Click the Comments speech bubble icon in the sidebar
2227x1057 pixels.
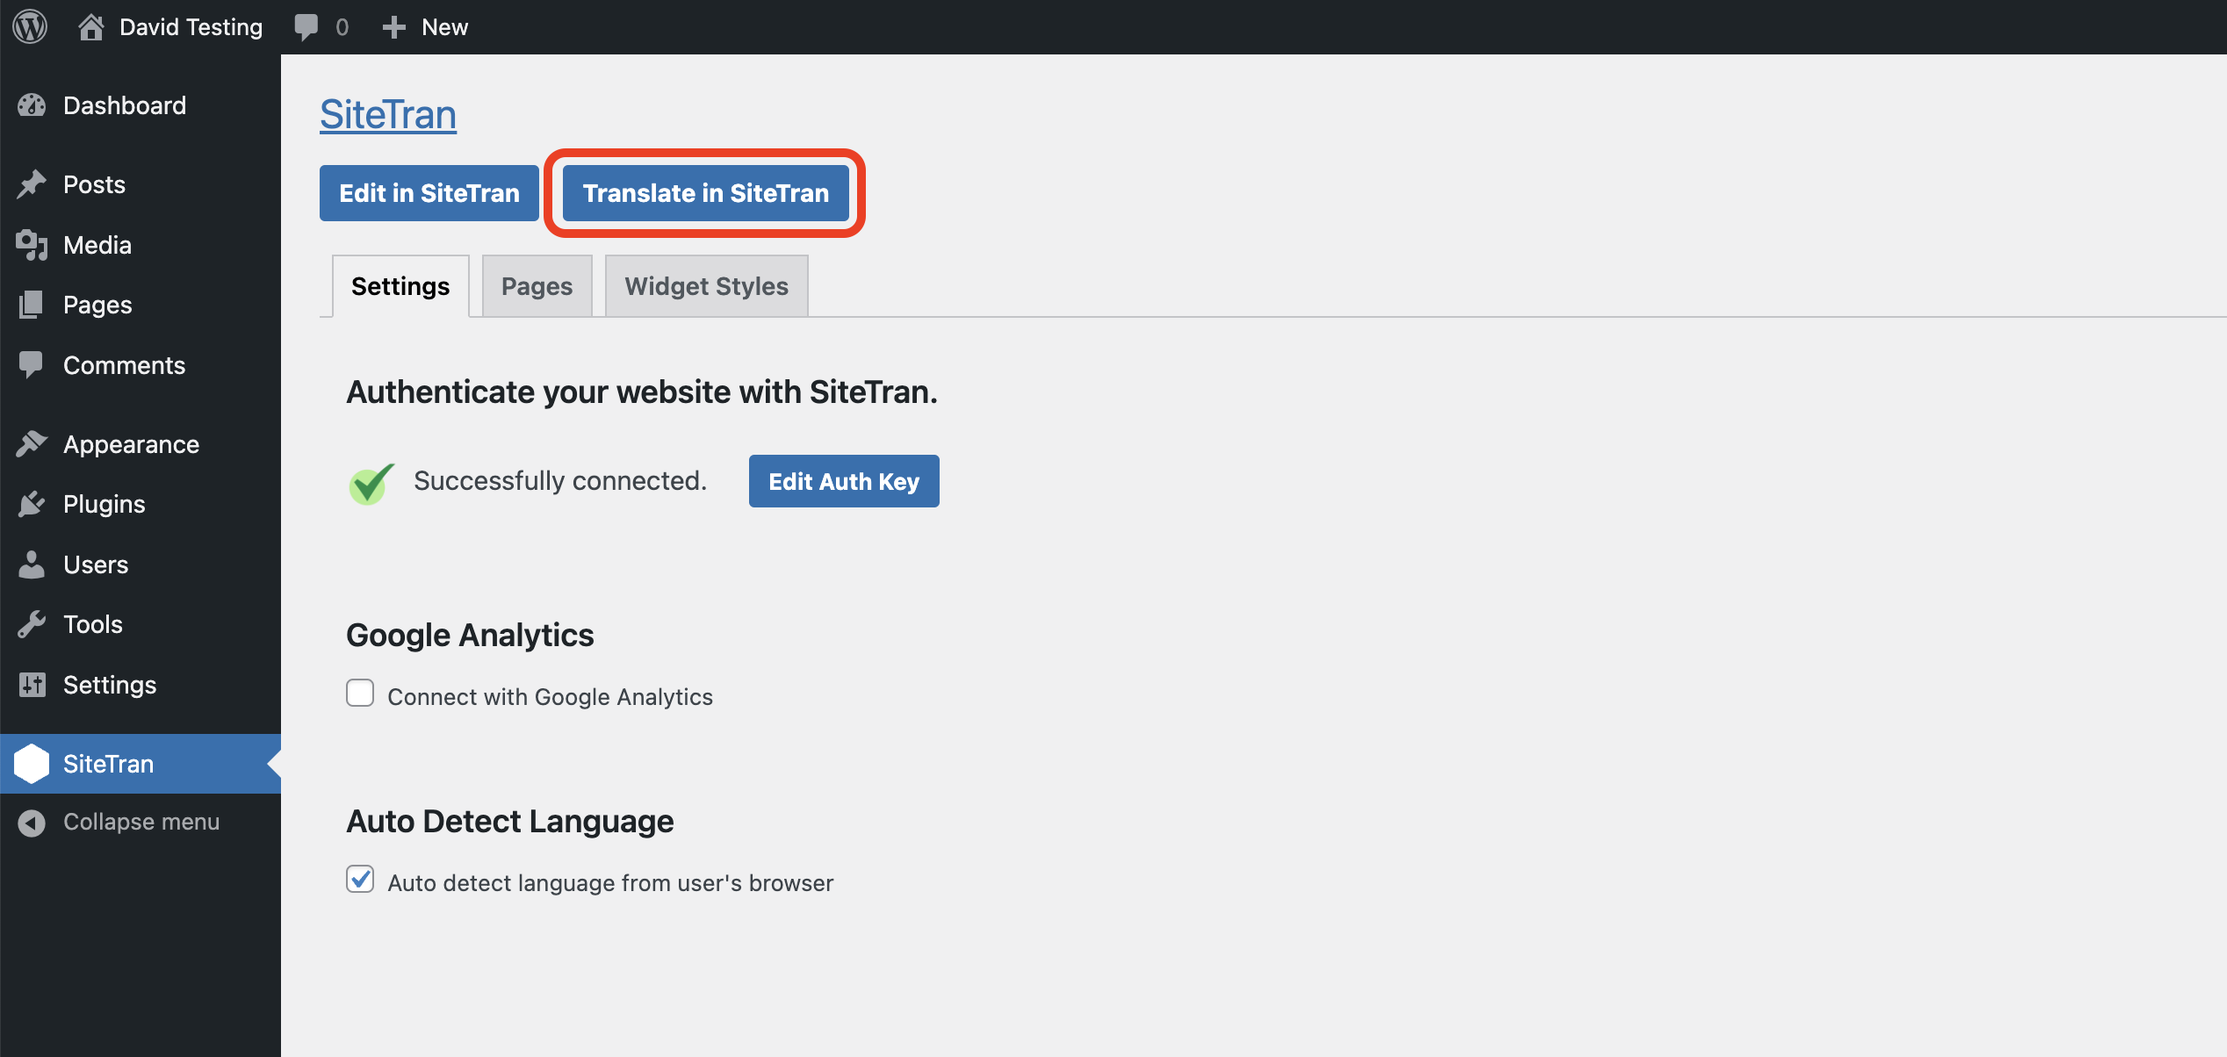[32, 365]
